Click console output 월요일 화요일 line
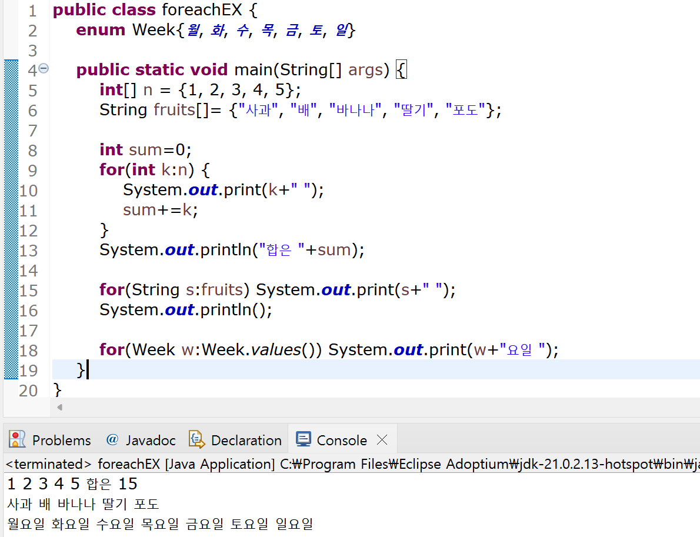This screenshot has height=537, width=700. click(x=160, y=523)
